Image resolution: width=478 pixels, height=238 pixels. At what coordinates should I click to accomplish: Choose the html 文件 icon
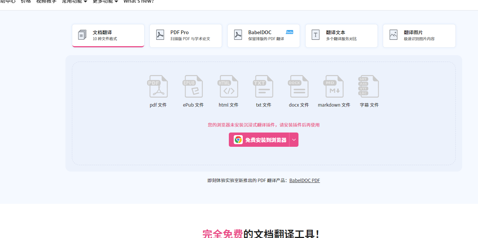click(228, 86)
